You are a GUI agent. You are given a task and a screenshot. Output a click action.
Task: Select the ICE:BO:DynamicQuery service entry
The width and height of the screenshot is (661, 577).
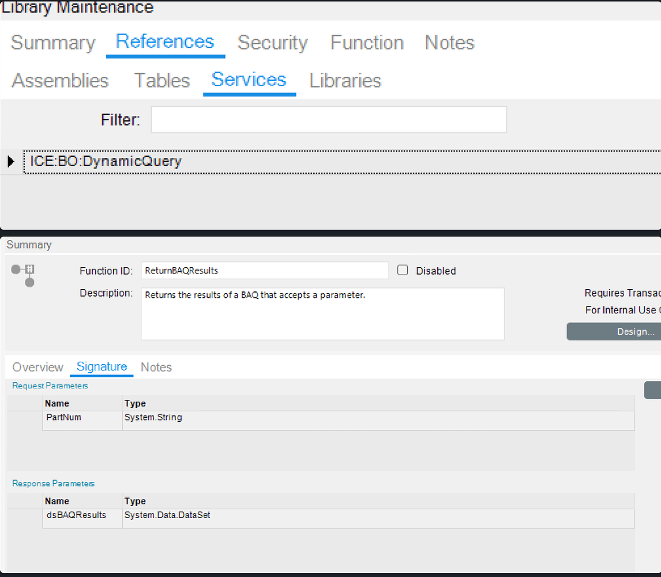[x=104, y=162]
